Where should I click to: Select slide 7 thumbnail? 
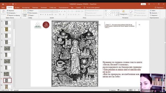click(x=7, y=29)
